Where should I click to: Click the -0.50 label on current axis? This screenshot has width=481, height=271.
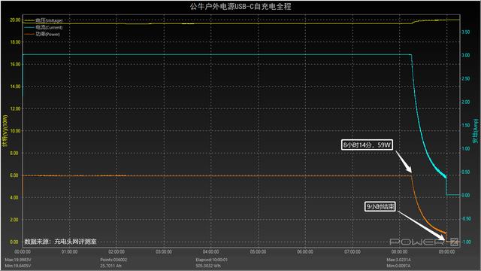[x=466, y=219]
